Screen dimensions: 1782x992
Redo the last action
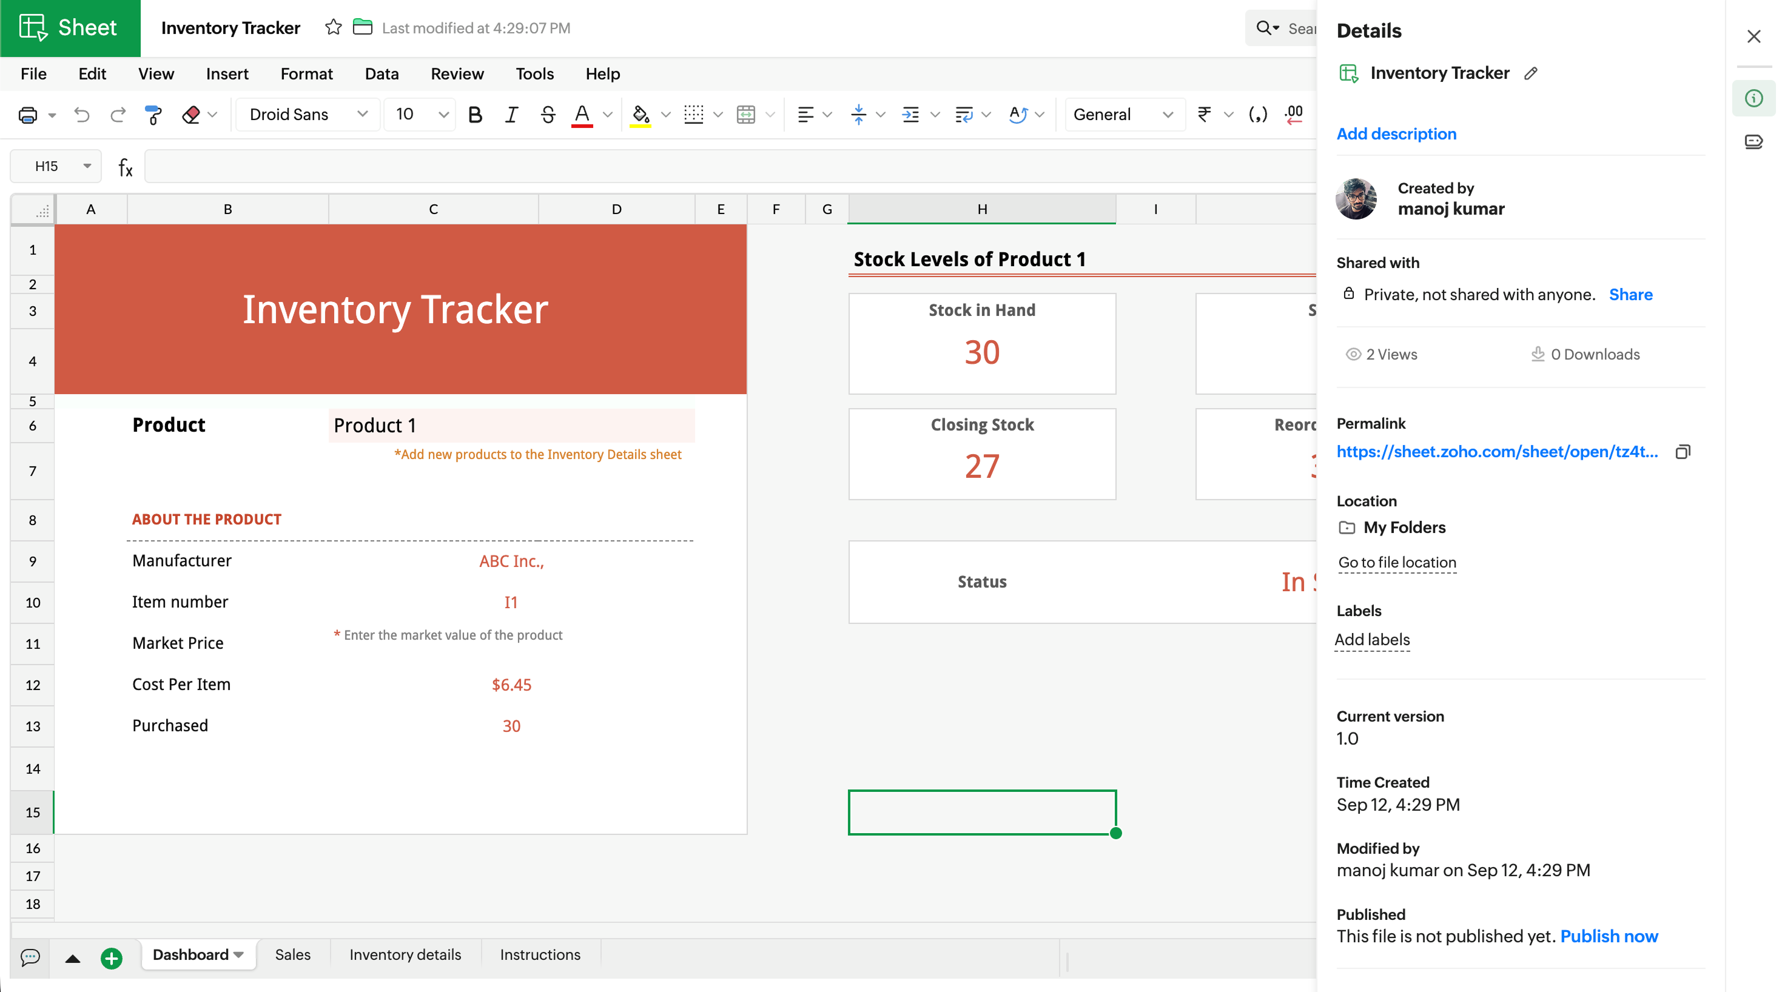[118, 115]
